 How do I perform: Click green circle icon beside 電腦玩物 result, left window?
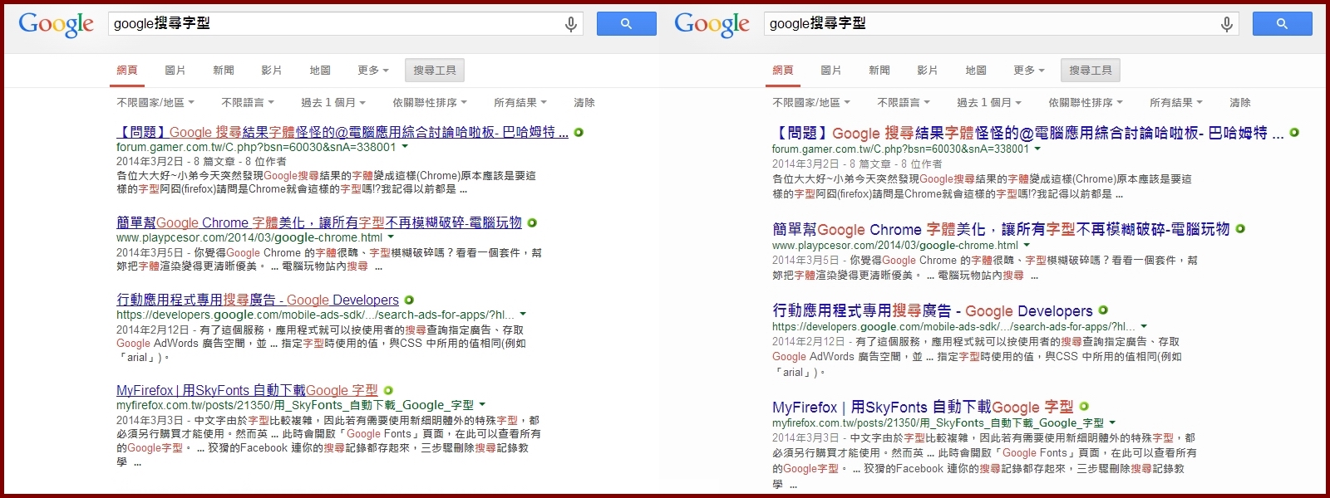pos(532,222)
